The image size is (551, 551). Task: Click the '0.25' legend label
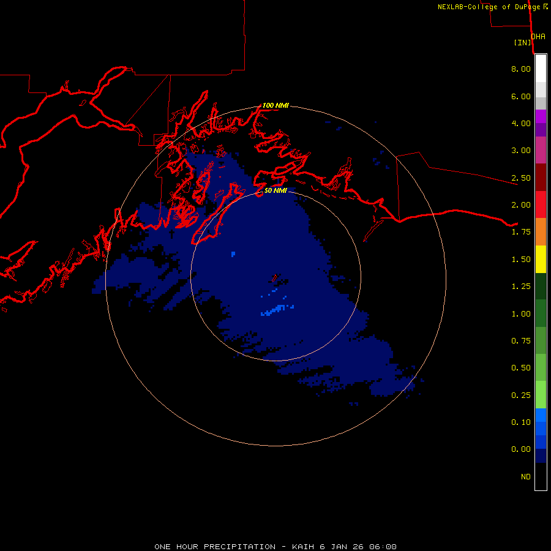pyautogui.click(x=521, y=395)
